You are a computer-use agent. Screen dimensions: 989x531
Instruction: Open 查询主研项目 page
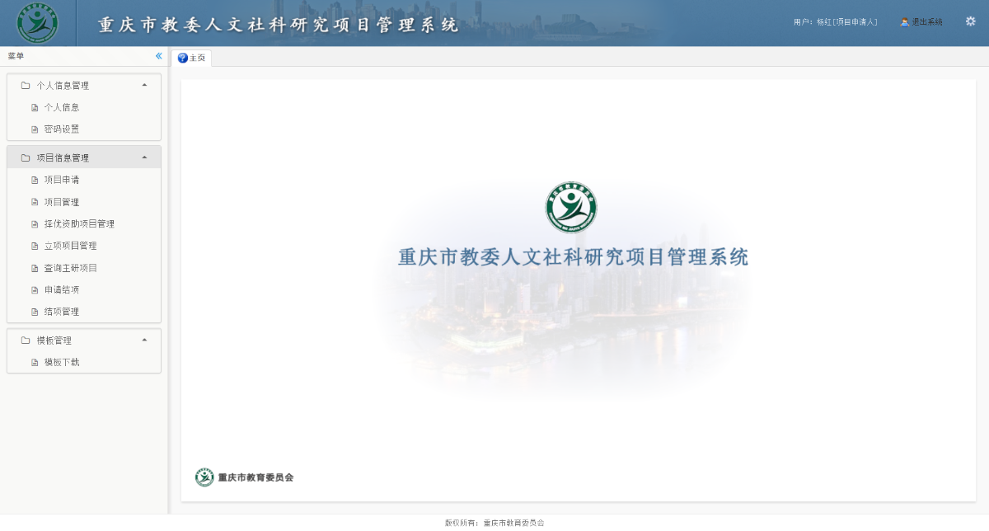coord(70,268)
